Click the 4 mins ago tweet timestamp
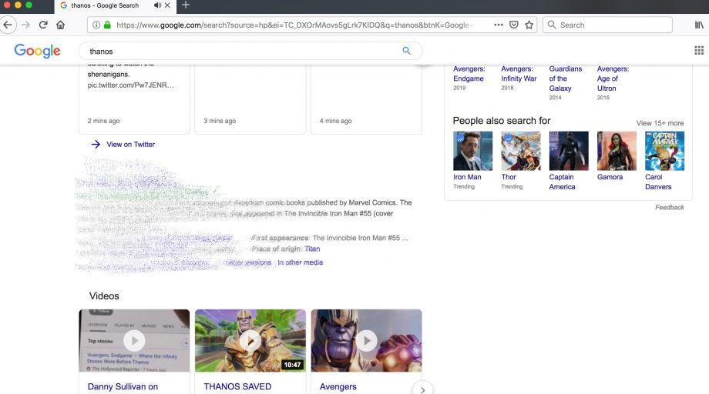This screenshot has width=709, height=394. (x=335, y=121)
